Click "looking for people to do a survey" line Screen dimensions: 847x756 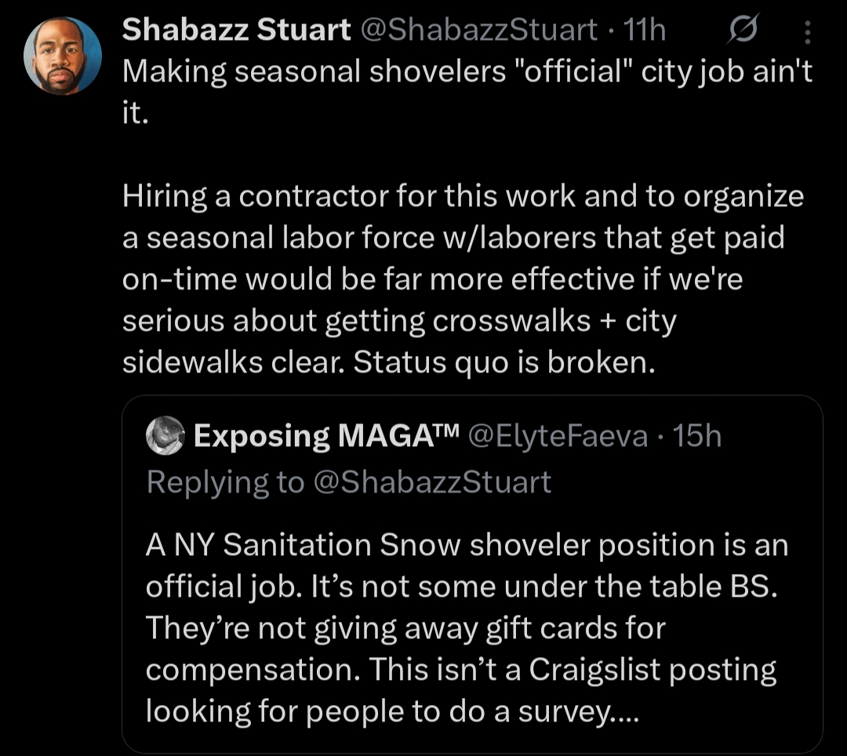(x=389, y=711)
